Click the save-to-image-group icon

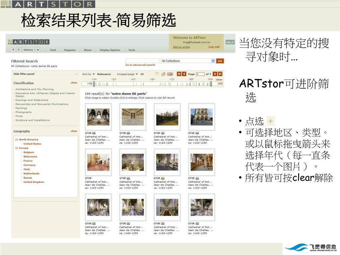[157, 74]
